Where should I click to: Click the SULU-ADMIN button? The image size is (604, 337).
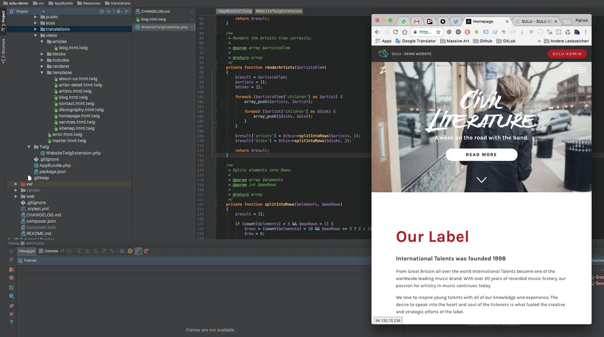567,54
